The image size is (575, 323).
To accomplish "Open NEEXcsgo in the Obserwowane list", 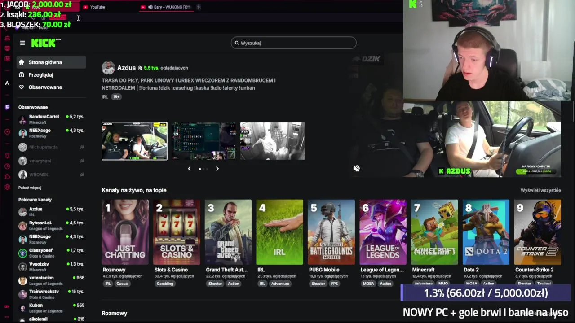I will [52, 133].
